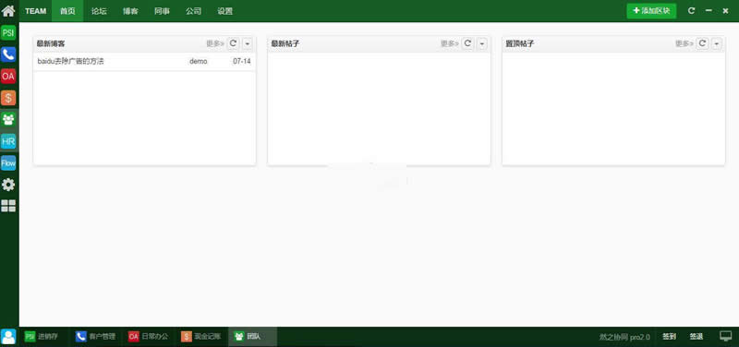739x347 pixels.
Task: Launch the OA app in the sidebar
Action: pos(8,76)
